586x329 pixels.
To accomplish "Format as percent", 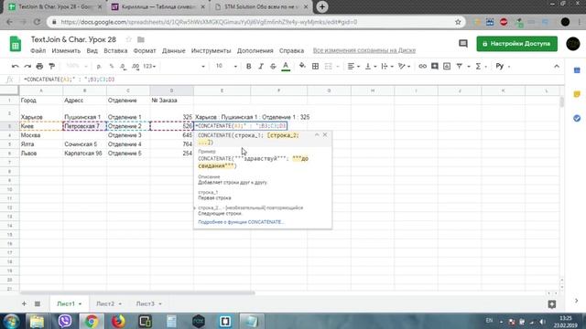I will (x=112, y=67).
